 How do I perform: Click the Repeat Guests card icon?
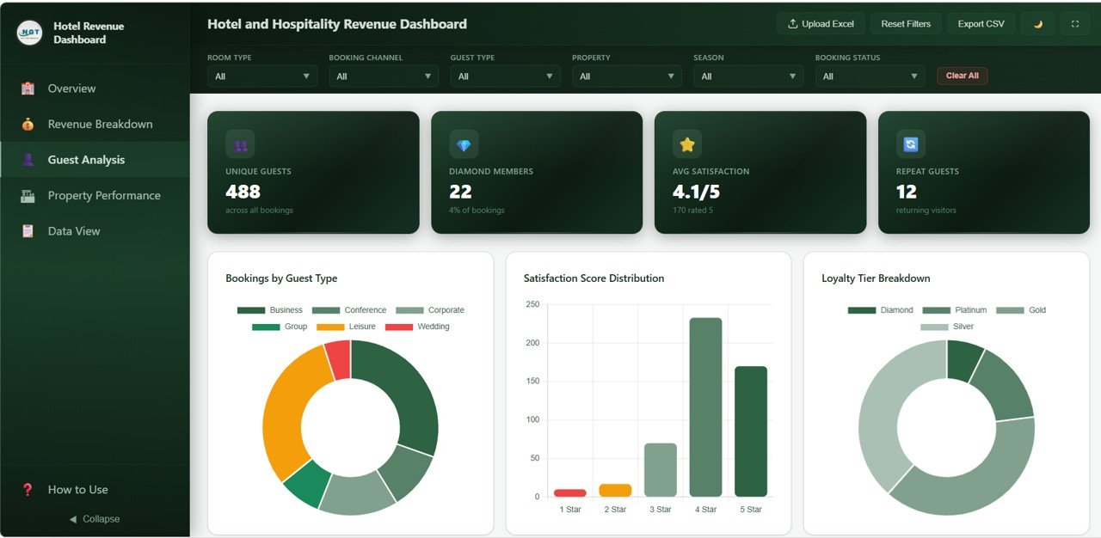909,144
